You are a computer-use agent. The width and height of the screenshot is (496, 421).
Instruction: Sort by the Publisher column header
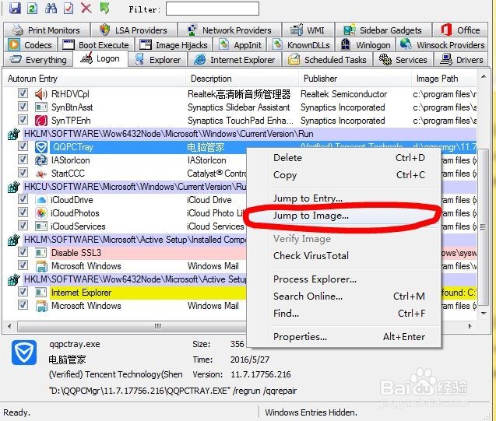tap(355, 78)
